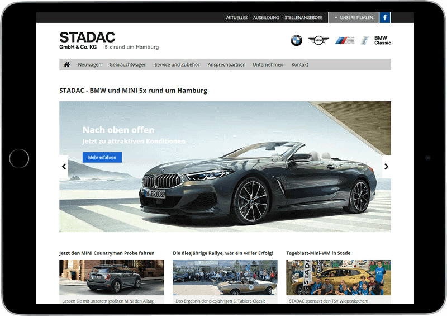Click the BMW roundel logo
The image size is (447, 316).
296,40
